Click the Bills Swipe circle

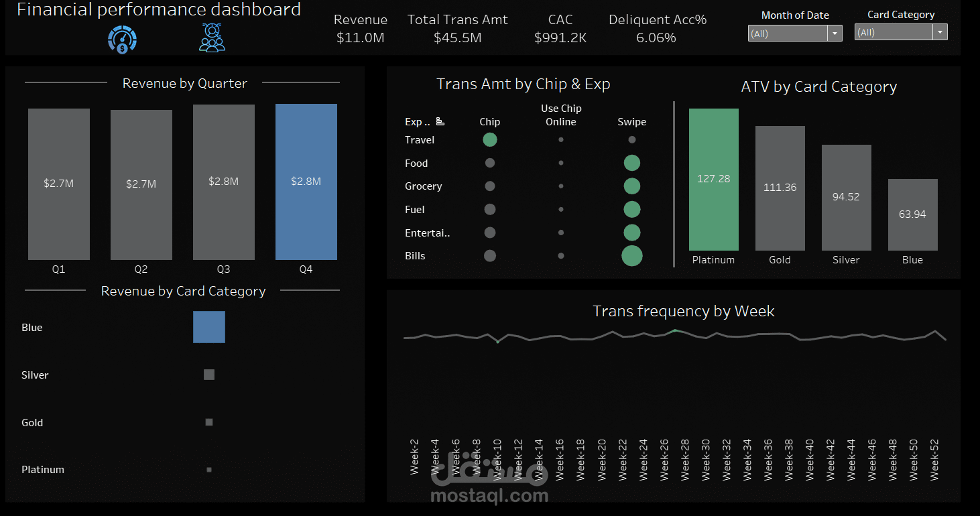pyautogui.click(x=631, y=255)
